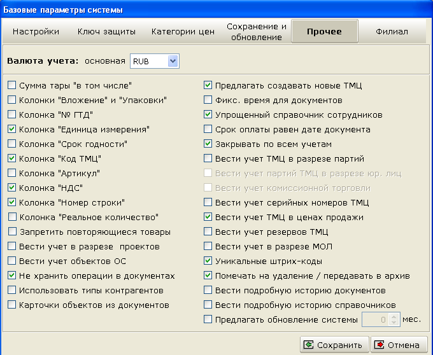Check Предлагать обновление системы option

(x=208, y=319)
